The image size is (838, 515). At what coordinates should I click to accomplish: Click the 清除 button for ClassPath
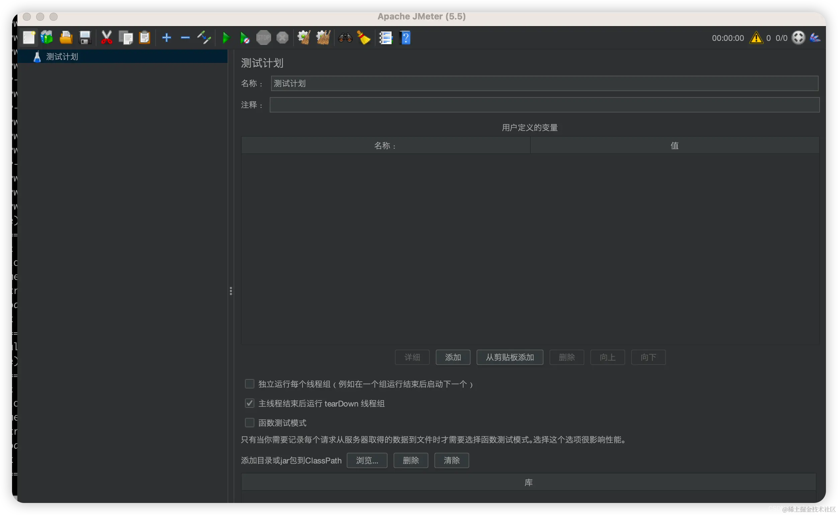(451, 460)
